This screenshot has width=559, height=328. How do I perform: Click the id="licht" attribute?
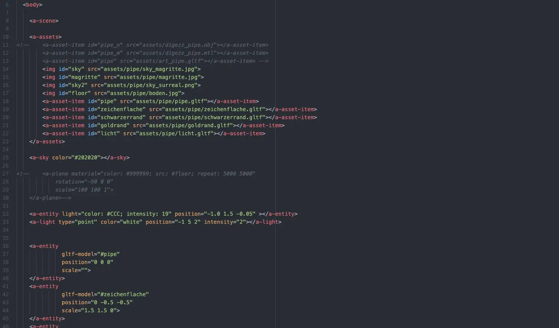[x=104, y=133]
